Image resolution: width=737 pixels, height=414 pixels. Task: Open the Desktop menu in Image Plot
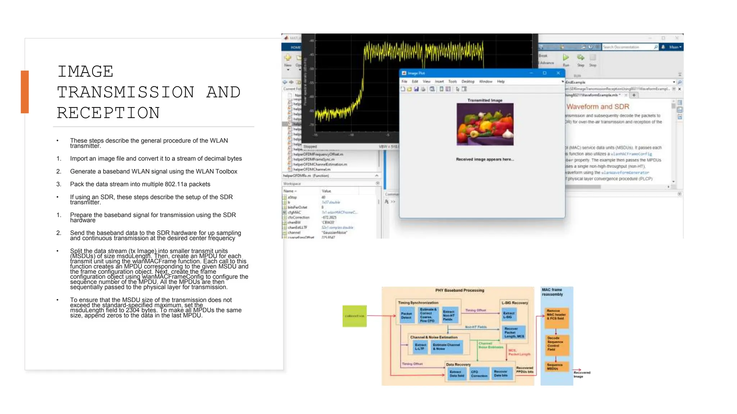click(468, 82)
